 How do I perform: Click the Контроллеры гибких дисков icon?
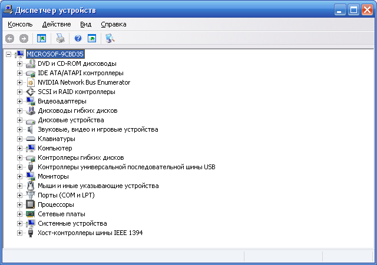coord(31,158)
